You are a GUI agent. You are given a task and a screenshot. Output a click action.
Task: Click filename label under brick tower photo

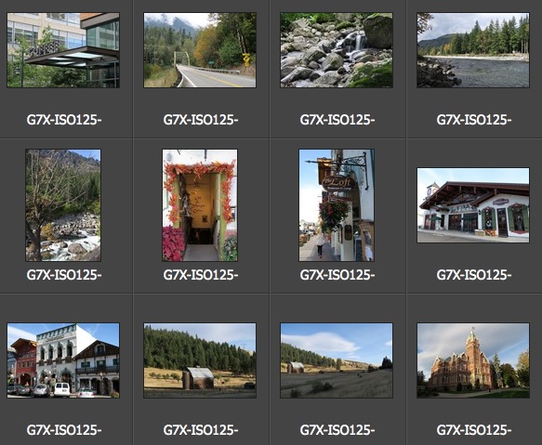pos(473,430)
